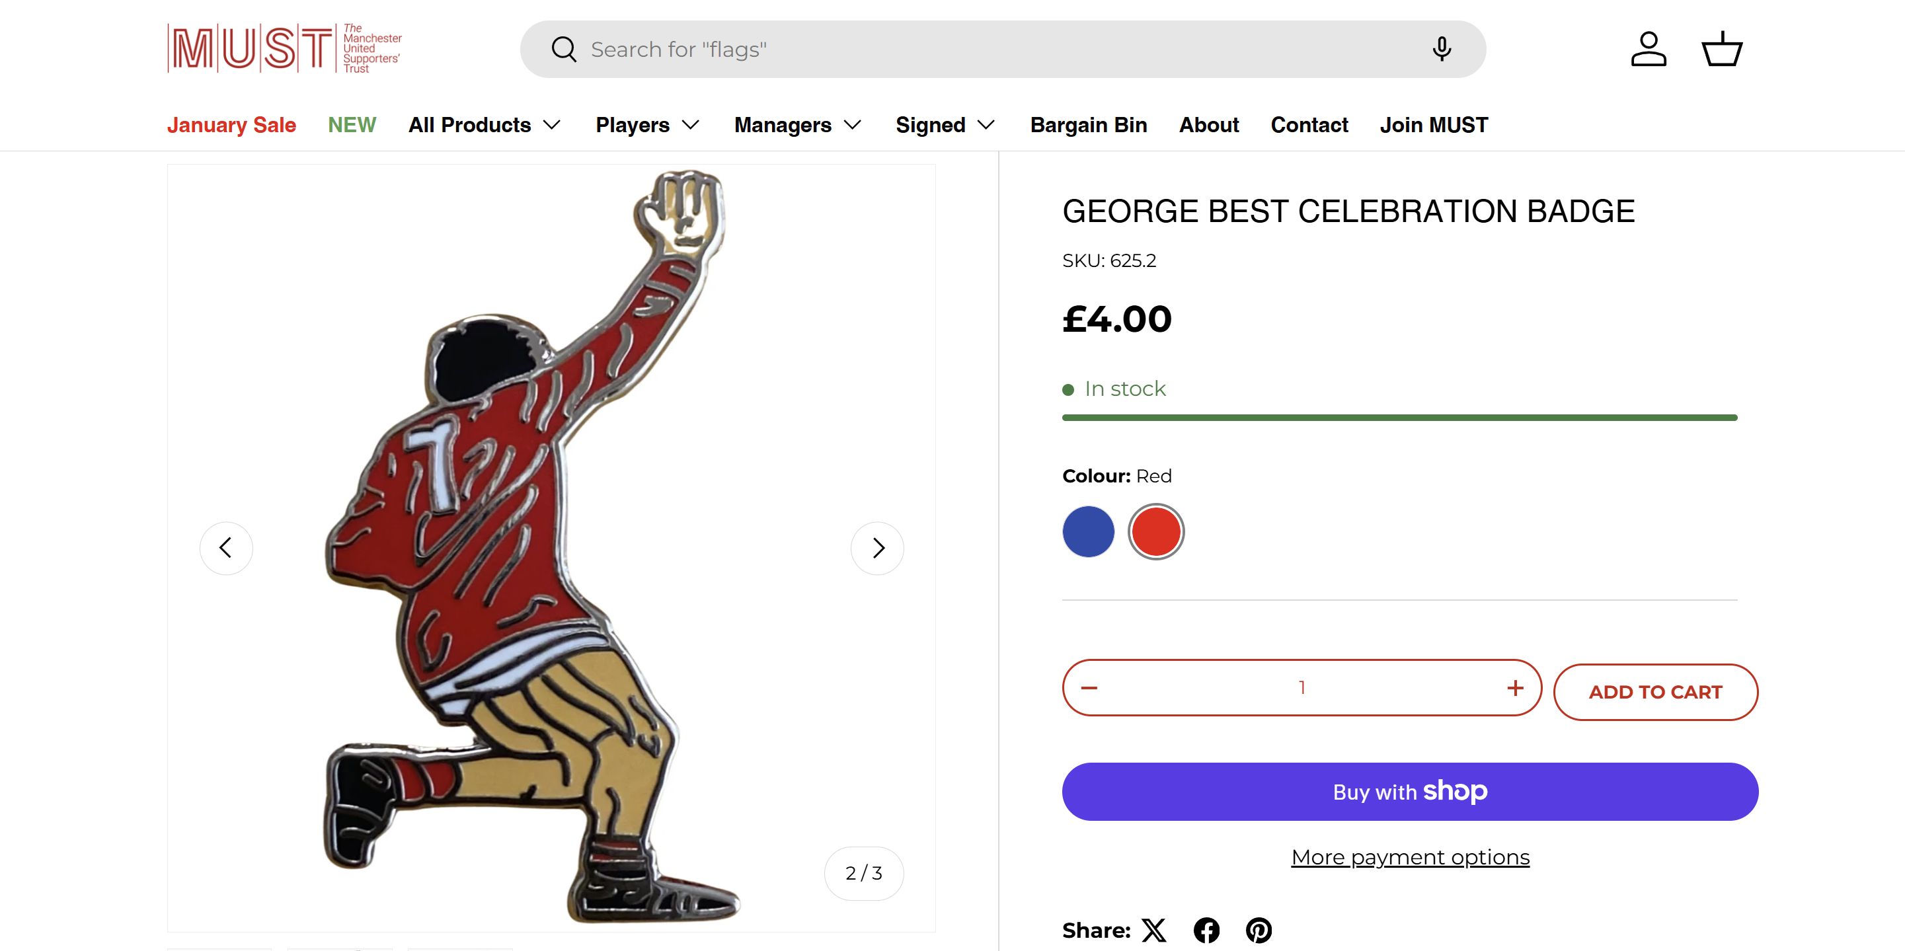This screenshot has width=1905, height=951.
Task: Show previous product image
Action: coord(226,548)
